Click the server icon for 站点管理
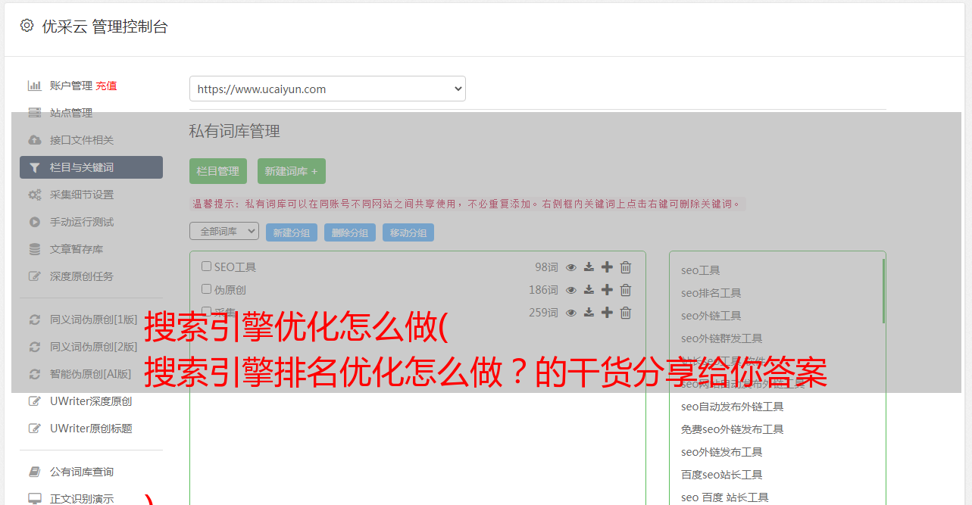This screenshot has height=505, width=972. [34, 113]
